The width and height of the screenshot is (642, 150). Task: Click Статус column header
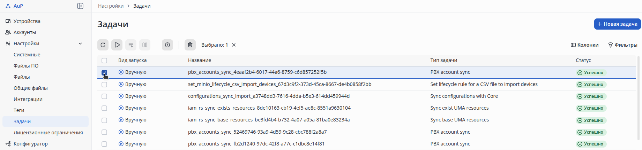[583, 60]
